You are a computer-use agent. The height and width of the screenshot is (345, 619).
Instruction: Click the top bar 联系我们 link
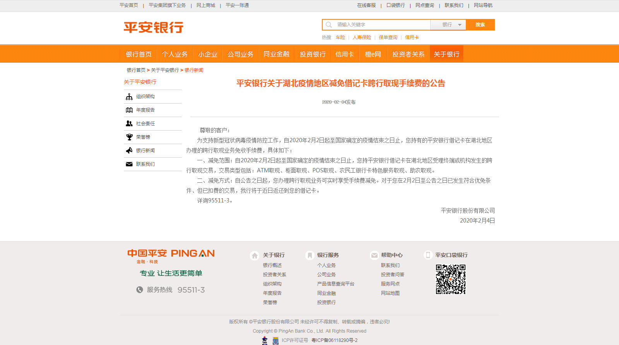(454, 5)
